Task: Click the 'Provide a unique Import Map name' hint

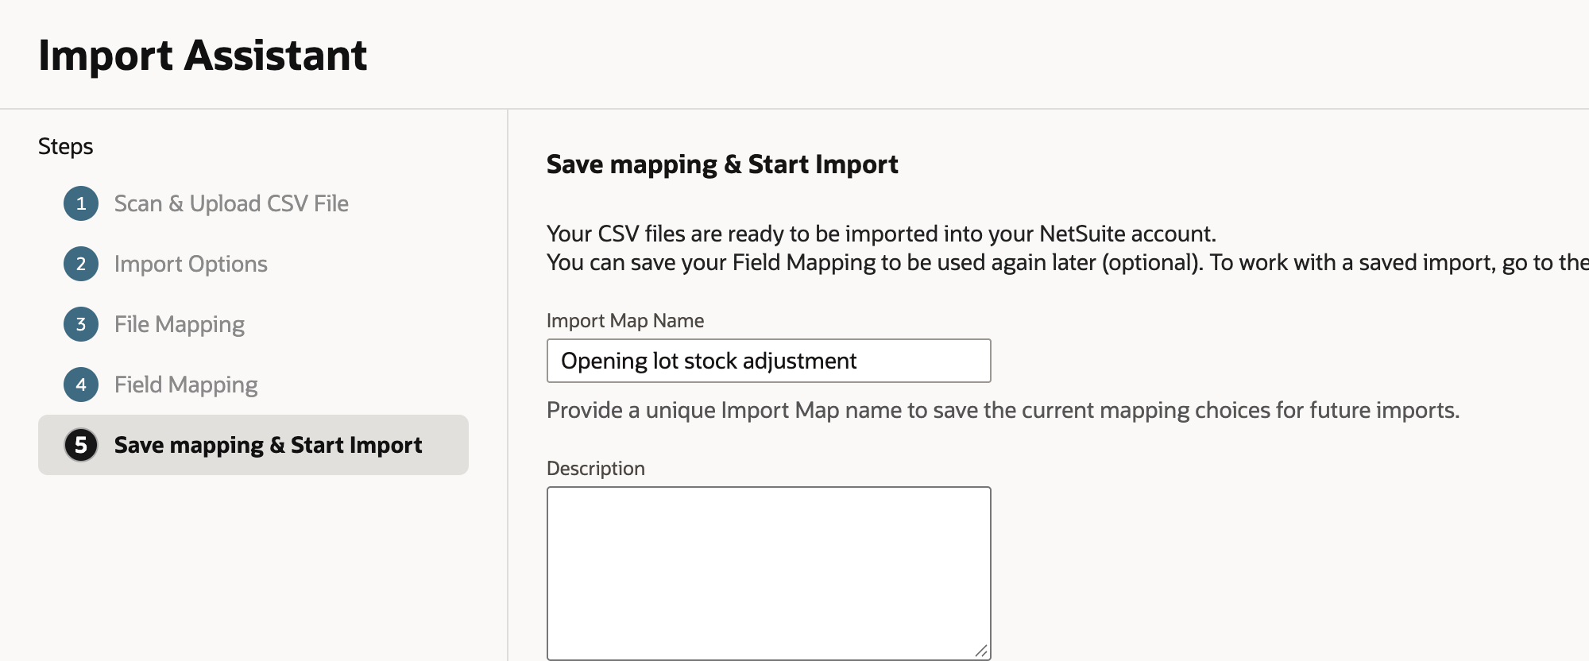Action: [x=1003, y=410]
